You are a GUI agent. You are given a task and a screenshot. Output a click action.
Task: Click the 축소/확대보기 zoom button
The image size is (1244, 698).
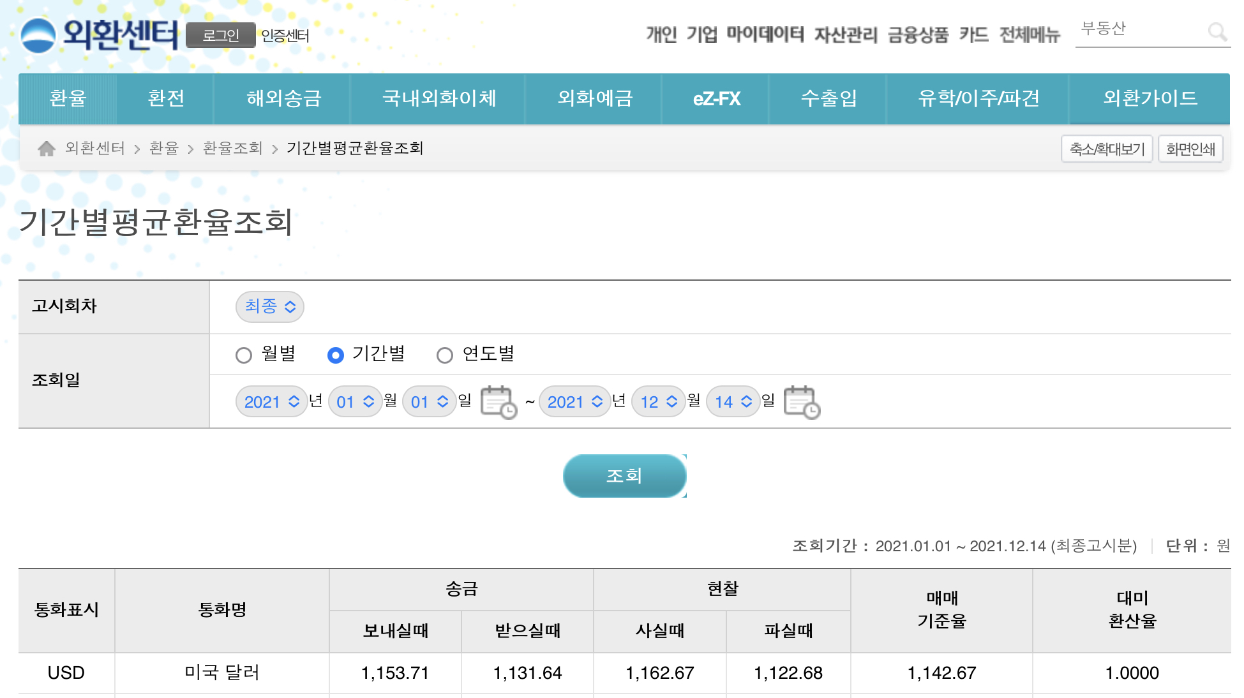(x=1107, y=149)
